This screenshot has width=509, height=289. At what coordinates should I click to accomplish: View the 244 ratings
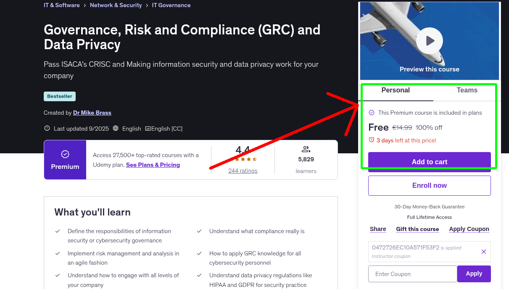243,171
